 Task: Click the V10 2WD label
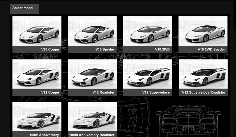(x=162, y=49)
